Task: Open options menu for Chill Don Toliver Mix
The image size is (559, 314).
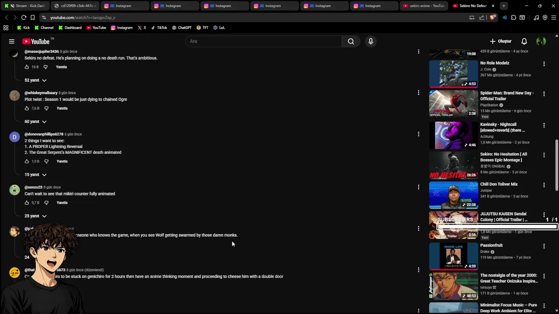Action: point(544,185)
